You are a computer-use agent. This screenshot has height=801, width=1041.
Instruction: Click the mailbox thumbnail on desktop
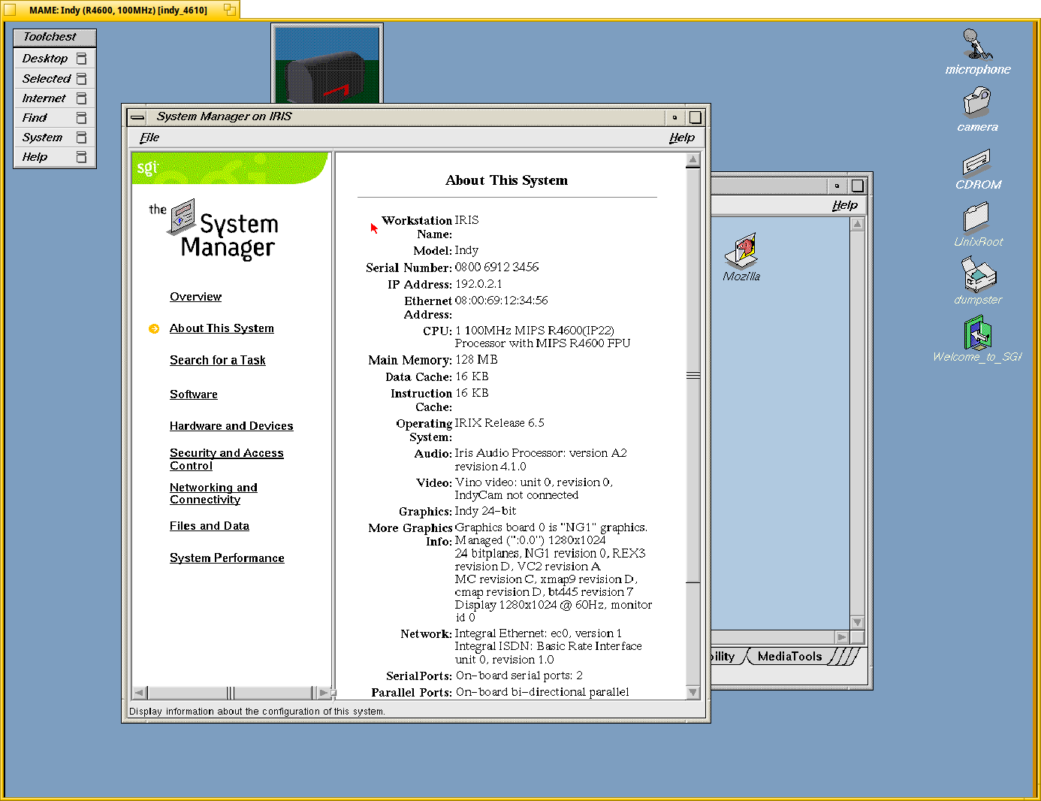click(x=327, y=64)
